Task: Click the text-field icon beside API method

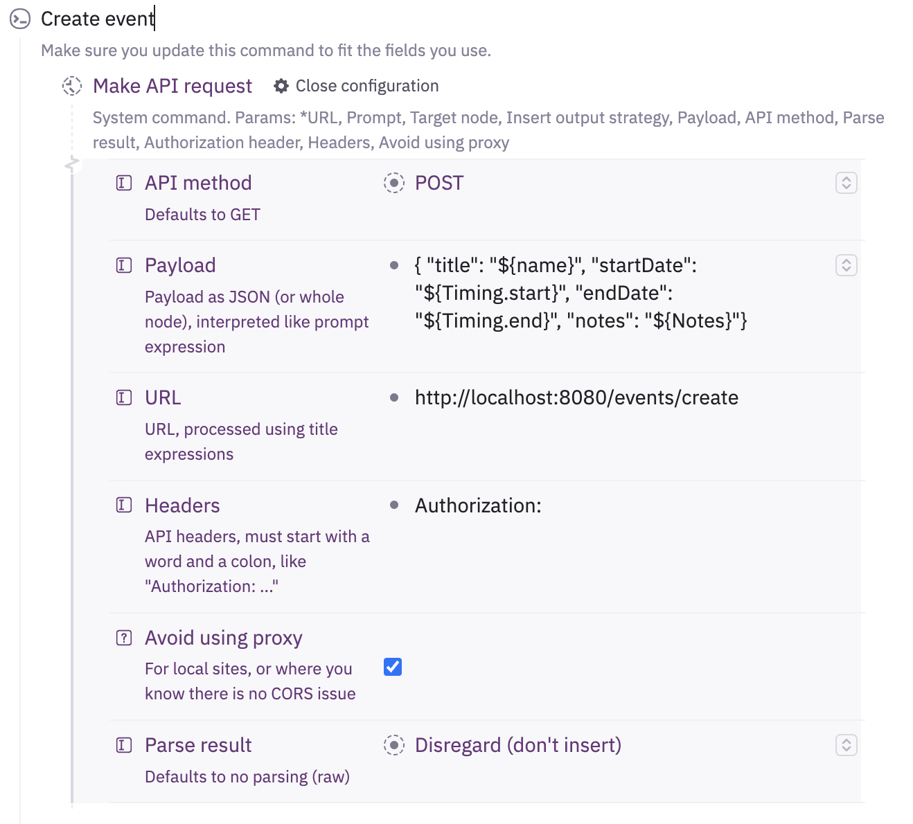Action: click(124, 183)
